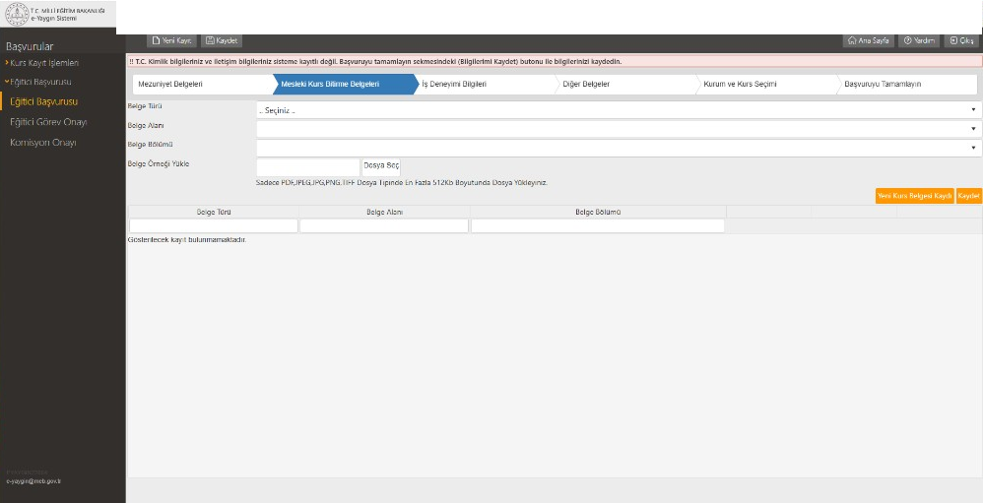Go to Ana Sayfa home button
Screen dimensions: 983x503
pos(869,40)
